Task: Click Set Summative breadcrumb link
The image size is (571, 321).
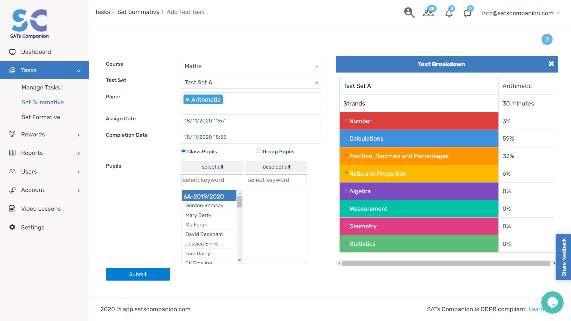Action: pyautogui.click(x=138, y=12)
